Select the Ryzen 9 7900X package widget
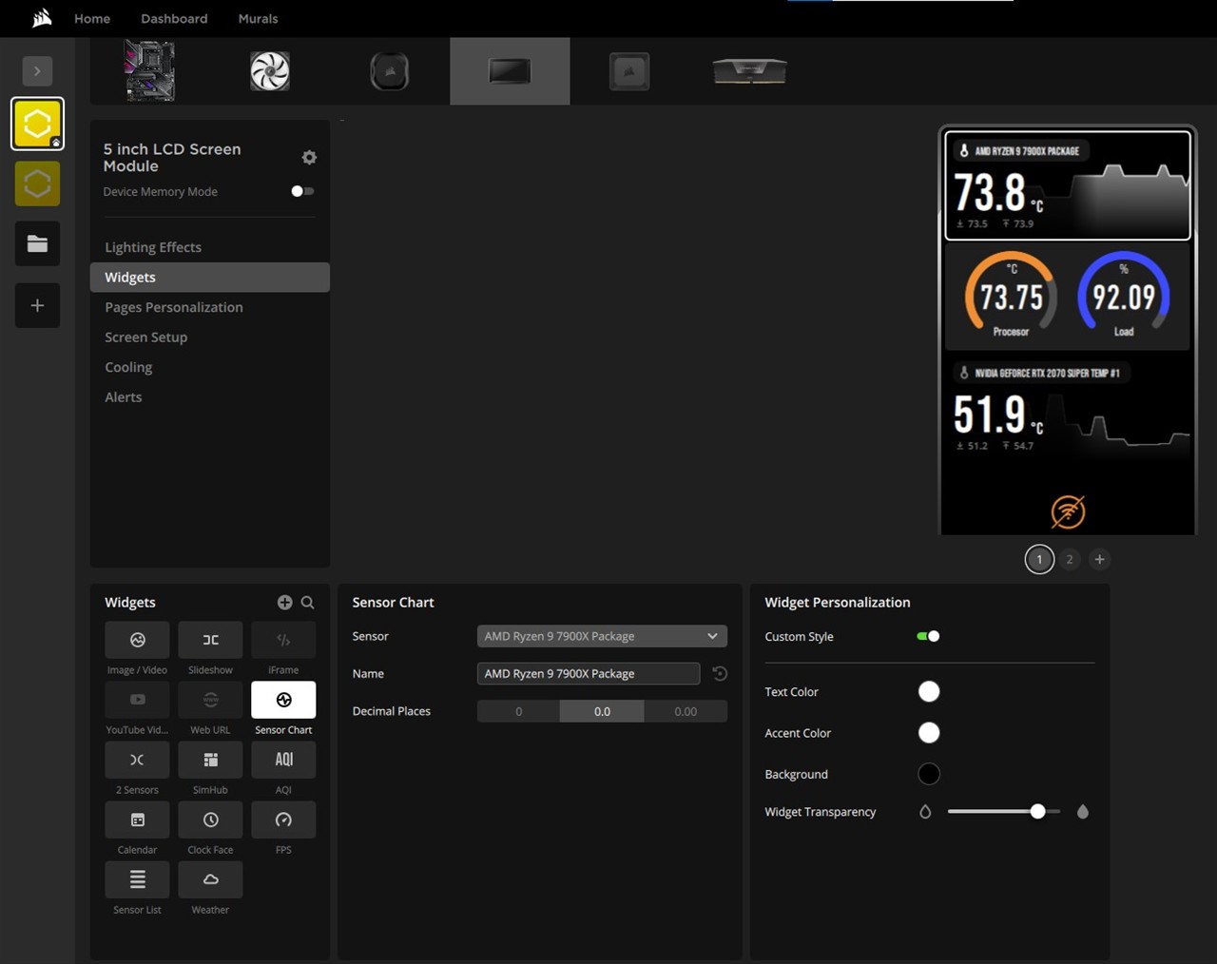Image resolution: width=1217 pixels, height=964 pixels. (1068, 185)
